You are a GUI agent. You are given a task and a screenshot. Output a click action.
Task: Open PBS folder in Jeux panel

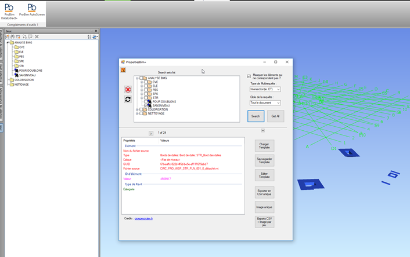click(x=19, y=57)
